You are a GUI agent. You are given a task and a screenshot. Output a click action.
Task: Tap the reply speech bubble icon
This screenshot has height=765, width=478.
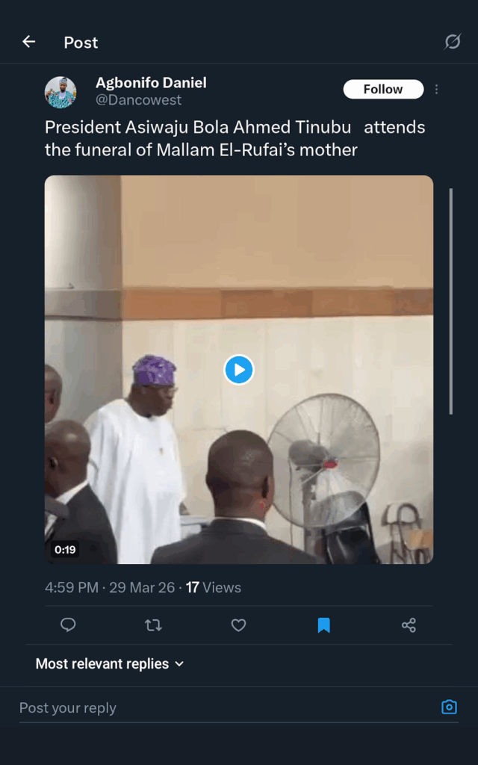tap(68, 625)
